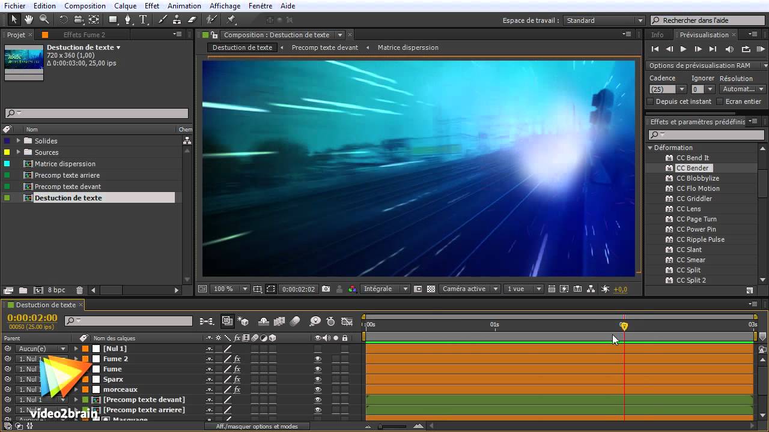Image resolution: width=769 pixels, height=432 pixels.
Task: Open the Caméra active dropdown
Action: (x=469, y=289)
